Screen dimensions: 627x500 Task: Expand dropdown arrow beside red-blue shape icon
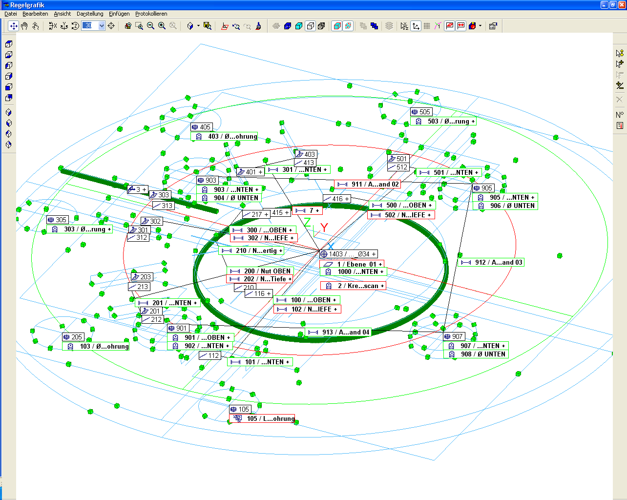point(480,26)
